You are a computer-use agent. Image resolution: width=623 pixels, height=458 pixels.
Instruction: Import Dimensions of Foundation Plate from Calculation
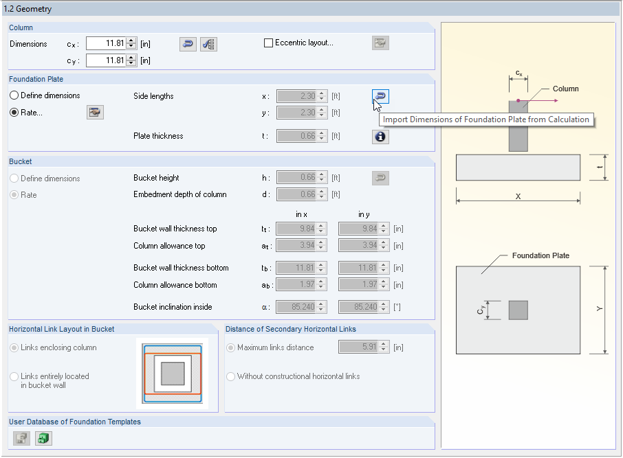[380, 96]
